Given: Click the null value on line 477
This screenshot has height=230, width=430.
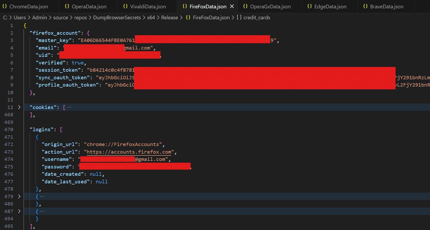Looking at the screenshot, I should (x=102, y=182).
